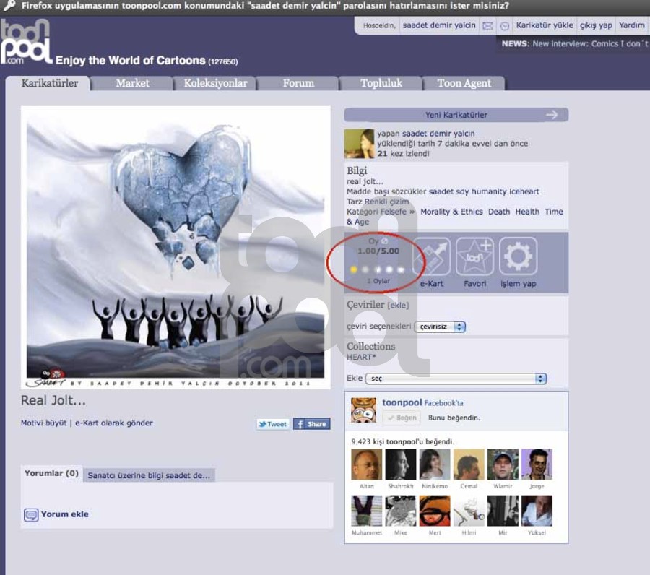Rate cartoon with the fifth star

401,269
